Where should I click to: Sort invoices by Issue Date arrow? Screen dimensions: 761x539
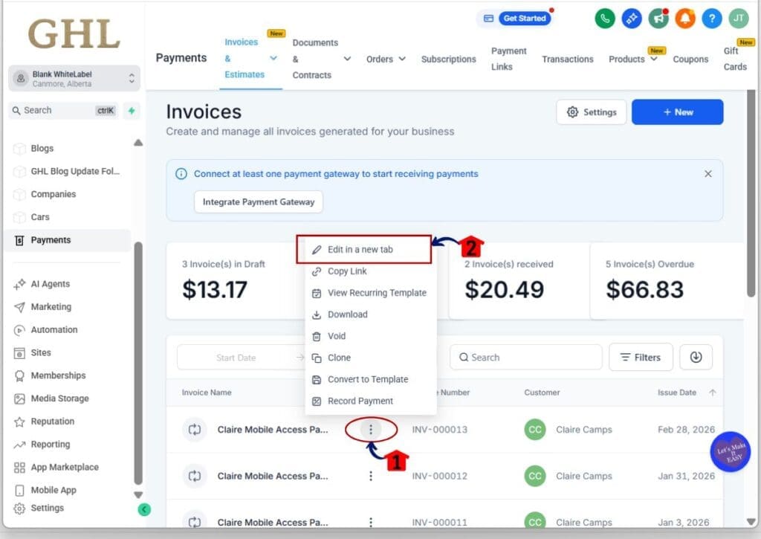coord(712,393)
